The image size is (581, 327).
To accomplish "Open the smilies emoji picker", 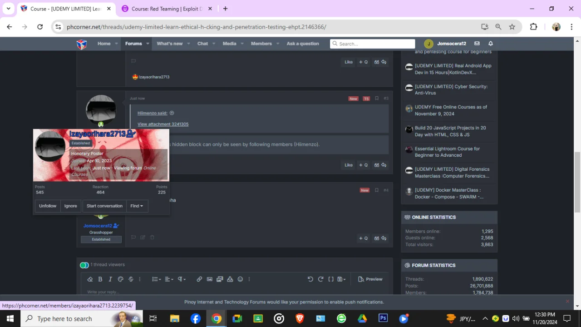I will pyautogui.click(x=240, y=279).
